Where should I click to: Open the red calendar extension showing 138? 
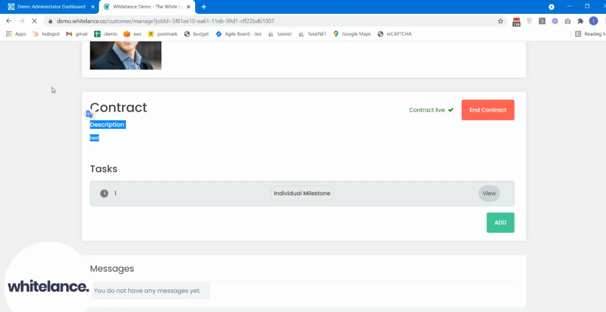pyautogui.click(x=516, y=21)
